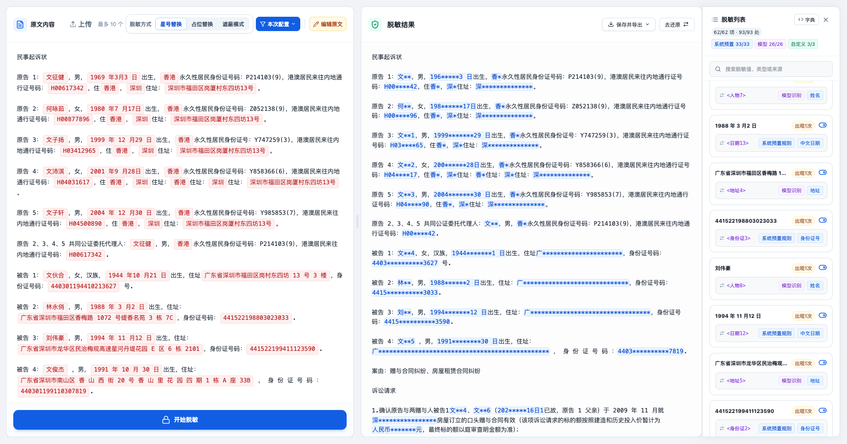
Task: Click highlighted 440301194410213627 in source text
Action: tap(84, 286)
